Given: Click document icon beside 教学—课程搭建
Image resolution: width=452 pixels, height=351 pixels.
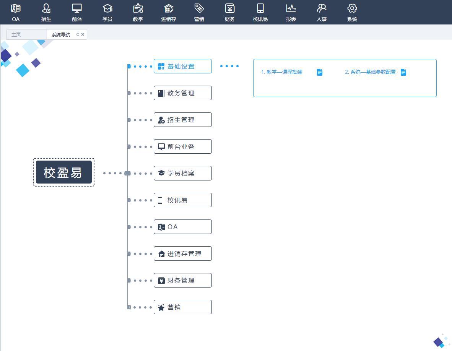Looking at the screenshot, I should click(x=320, y=72).
